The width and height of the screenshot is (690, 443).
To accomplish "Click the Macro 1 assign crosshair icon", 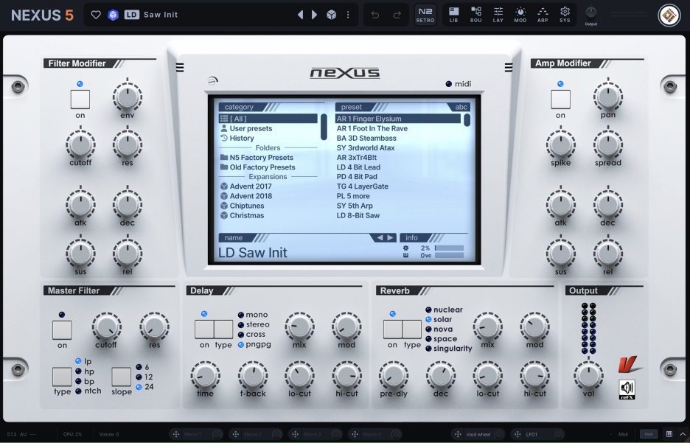I will pos(176,434).
